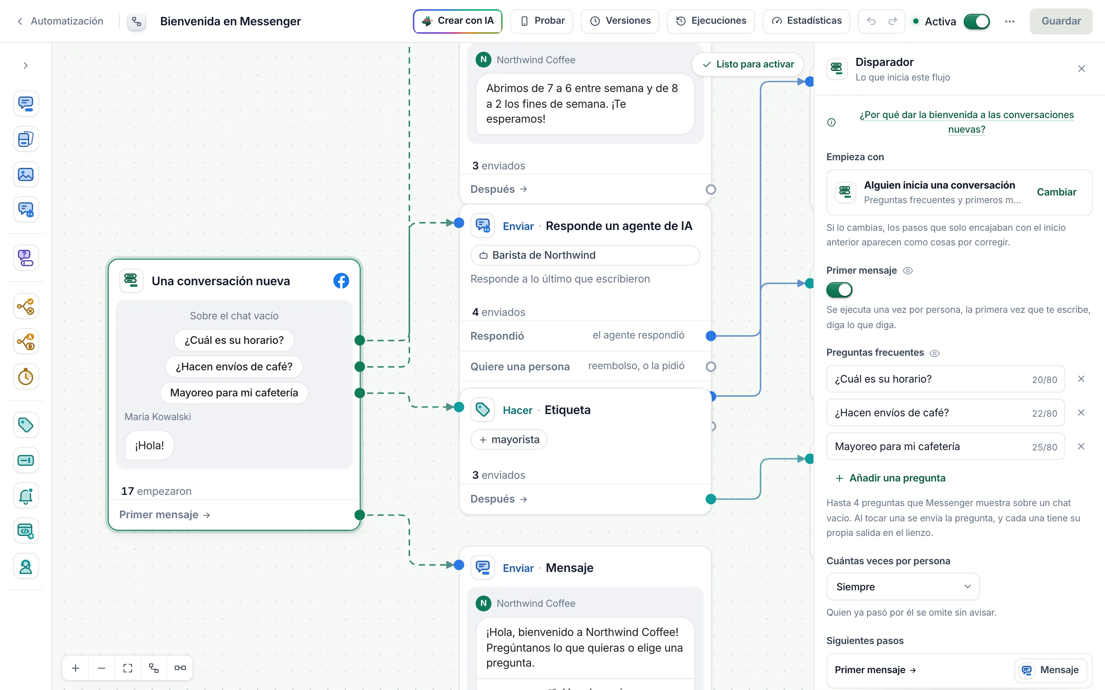Edit the Mayoreo para mi cafetería field
This screenshot has height=690, width=1105.
[945, 446]
